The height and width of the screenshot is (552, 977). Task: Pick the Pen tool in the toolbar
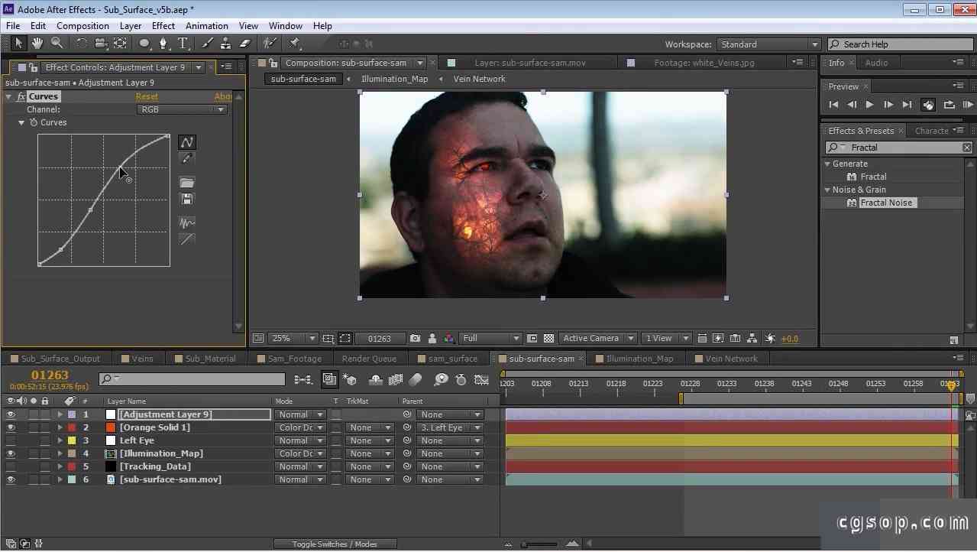pyautogui.click(x=163, y=44)
